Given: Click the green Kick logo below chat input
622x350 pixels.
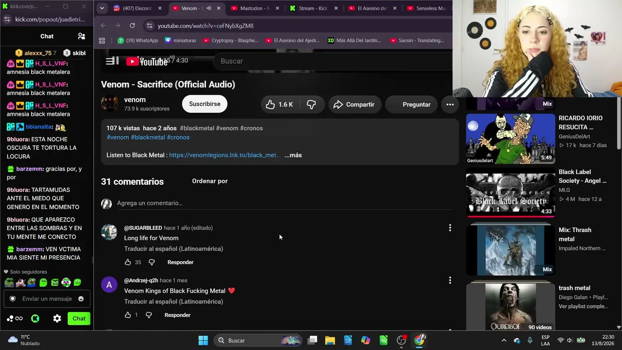Looking at the screenshot, I should pyautogui.click(x=35, y=318).
